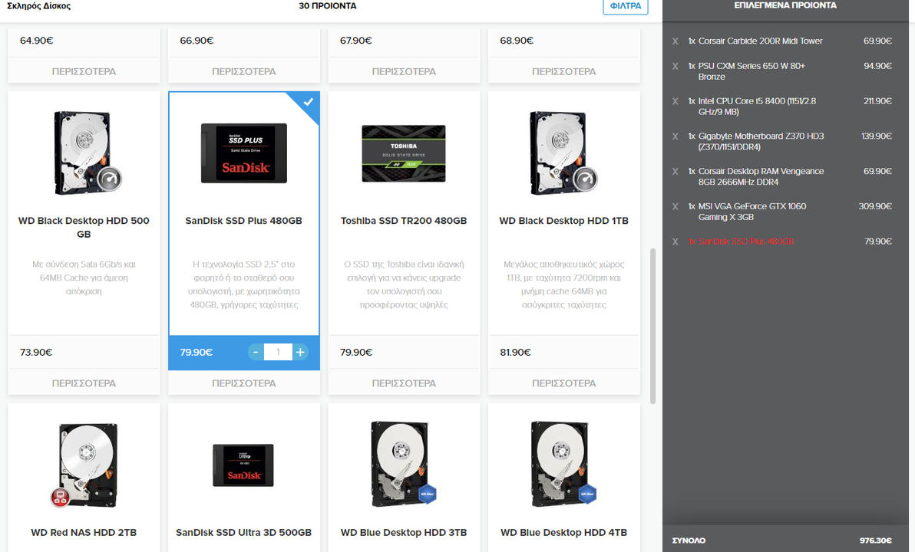The width and height of the screenshot is (915, 552).
Task: Click title WD Blue Desktop HDD 4TB
Action: 563,533
